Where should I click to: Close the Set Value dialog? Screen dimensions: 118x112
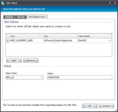point(115,3)
